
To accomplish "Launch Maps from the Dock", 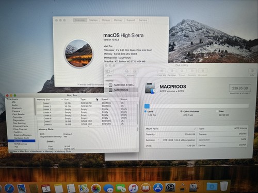I will [x=84, y=188].
